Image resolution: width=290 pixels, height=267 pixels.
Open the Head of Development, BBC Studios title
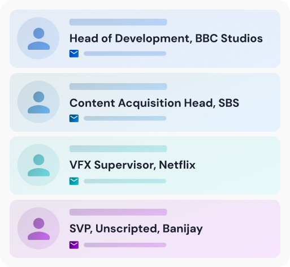click(166, 38)
